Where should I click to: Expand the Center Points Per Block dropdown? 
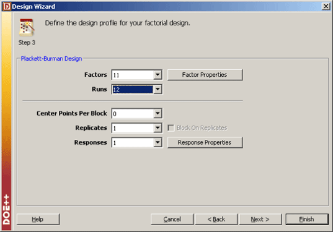[x=158, y=113]
